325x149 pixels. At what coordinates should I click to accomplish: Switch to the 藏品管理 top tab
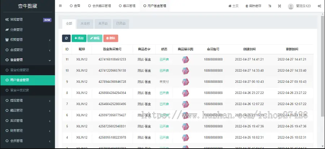[127, 6]
